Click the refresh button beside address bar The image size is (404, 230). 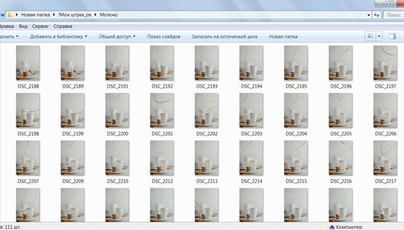pyautogui.click(x=377, y=15)
